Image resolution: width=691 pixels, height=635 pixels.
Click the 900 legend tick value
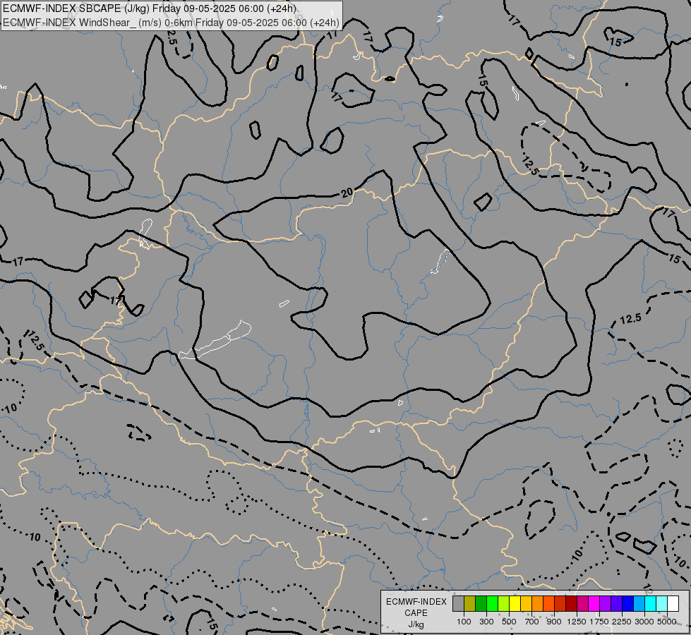coord(554,622)
